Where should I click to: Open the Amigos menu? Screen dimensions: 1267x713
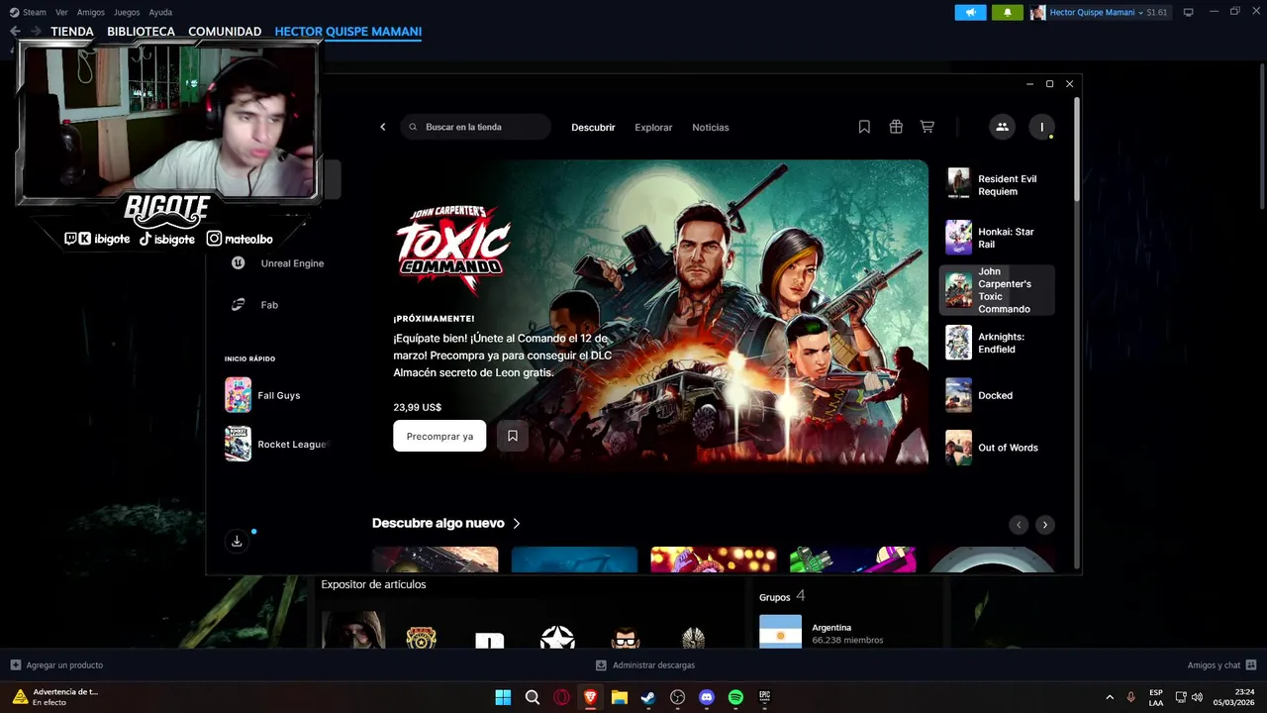tap(91, 12)
